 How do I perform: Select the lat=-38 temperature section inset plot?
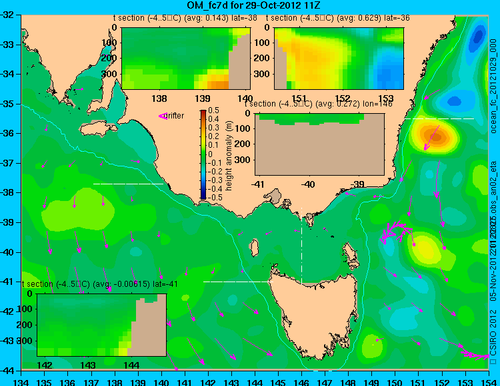point(186,59)
